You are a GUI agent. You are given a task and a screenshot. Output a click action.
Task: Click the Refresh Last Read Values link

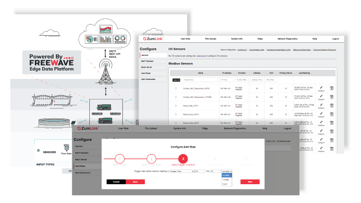[302, 50]
